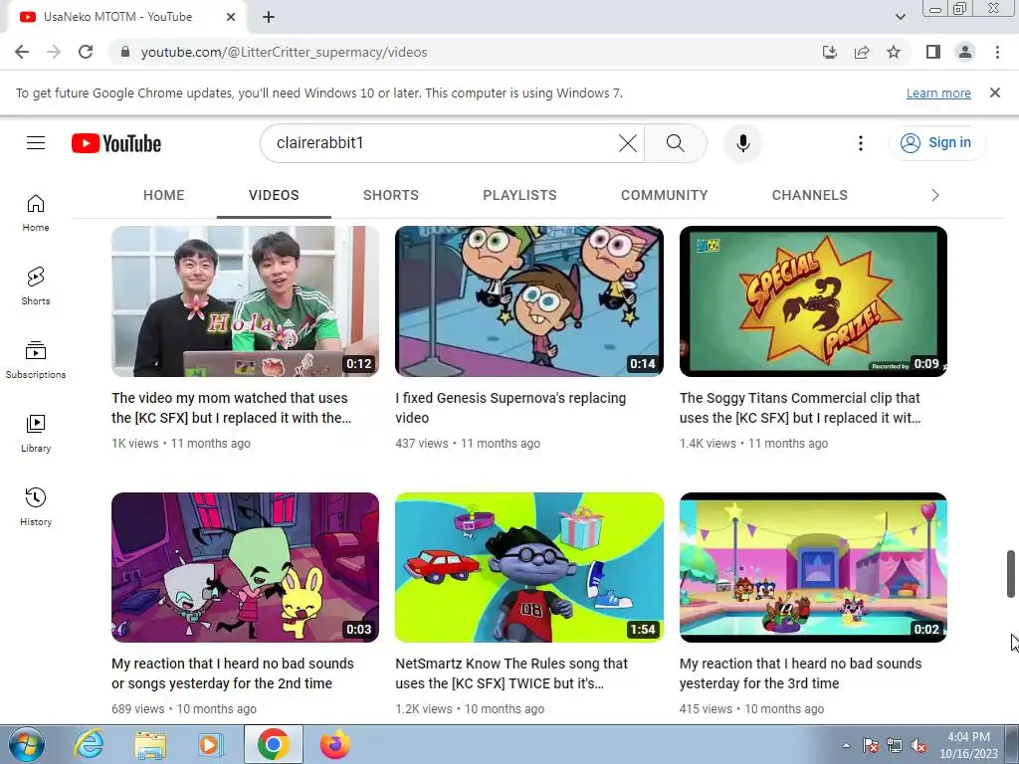
Task: Select the address bar URL
Action: (x=284, y=52)
